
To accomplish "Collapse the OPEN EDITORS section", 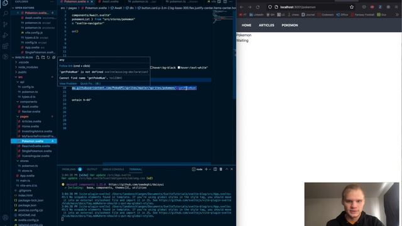I will pyautogui.click(x=13, y=8).
